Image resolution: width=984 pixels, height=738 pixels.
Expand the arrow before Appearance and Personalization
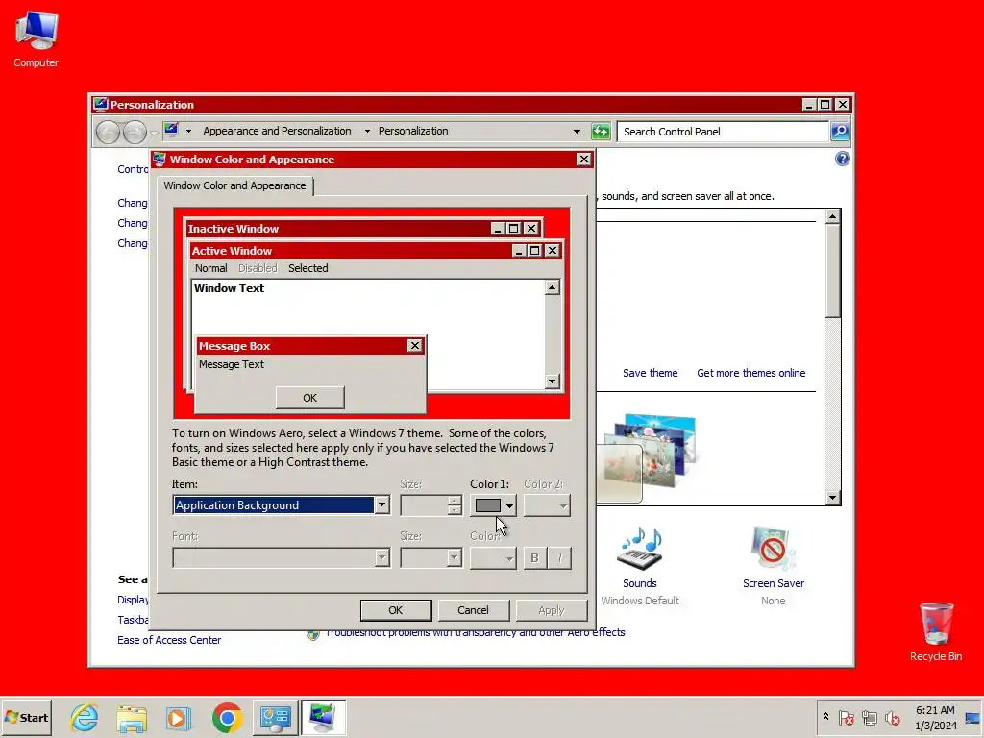[x=188, y=131]
